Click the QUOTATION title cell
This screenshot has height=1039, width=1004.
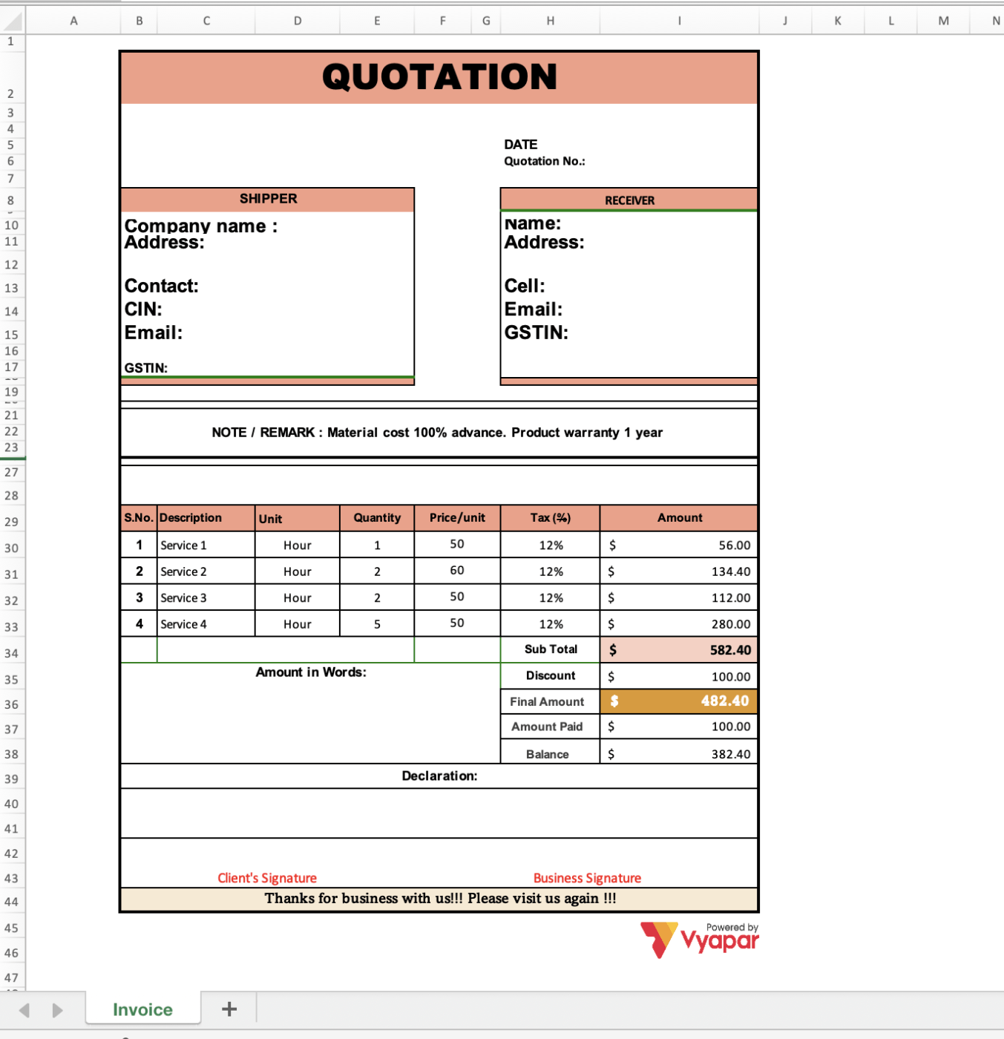439,77
